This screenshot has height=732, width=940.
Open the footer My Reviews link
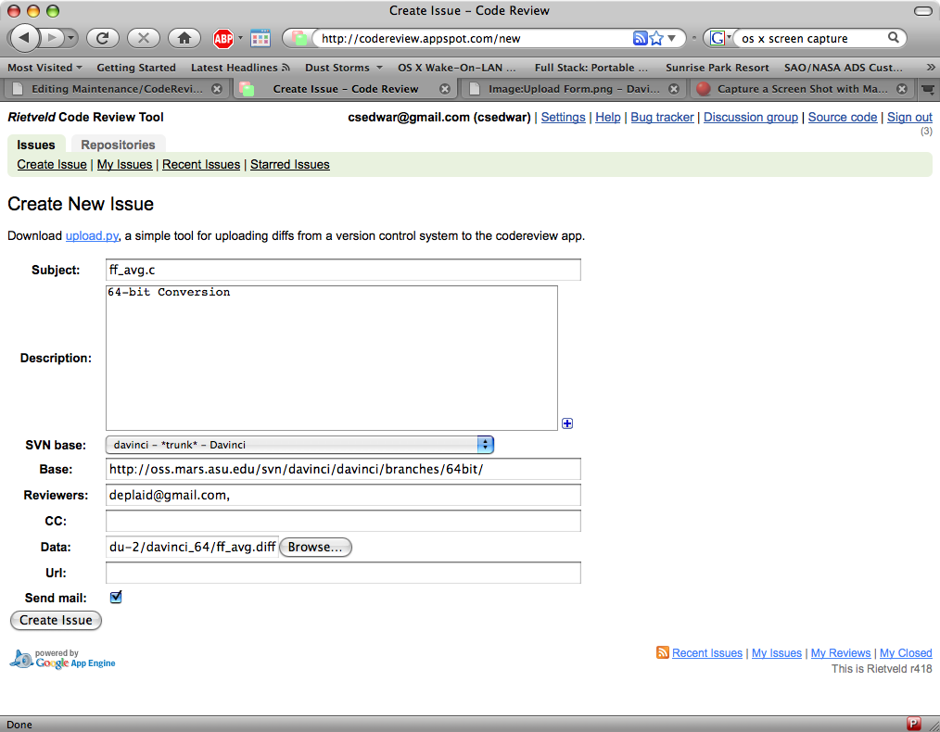coord(841,653)
